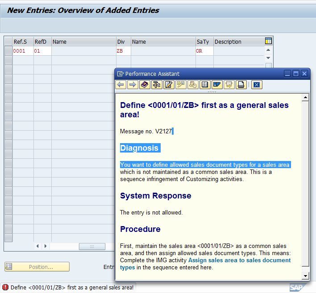Close the Performance Assistant window
This screenshot has width=316, height=293.
pyautogui.click(x=304, y=74)
